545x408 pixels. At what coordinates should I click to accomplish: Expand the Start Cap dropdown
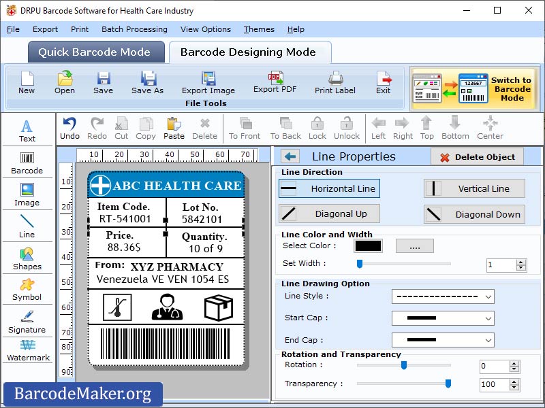[x=443, y=318]
